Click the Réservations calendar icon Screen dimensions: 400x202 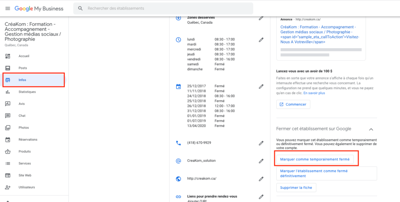tap(8, 139)
